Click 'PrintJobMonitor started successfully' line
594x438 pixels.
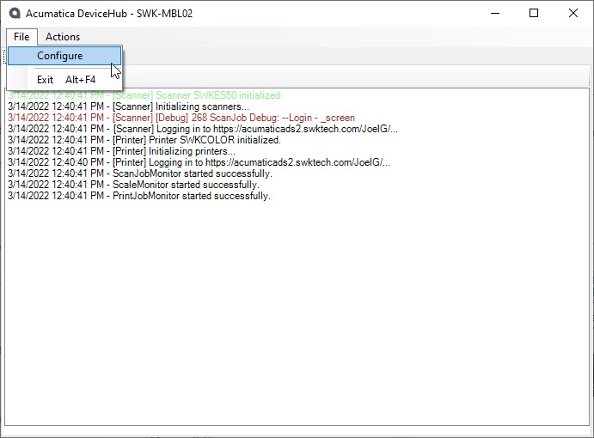138,196
